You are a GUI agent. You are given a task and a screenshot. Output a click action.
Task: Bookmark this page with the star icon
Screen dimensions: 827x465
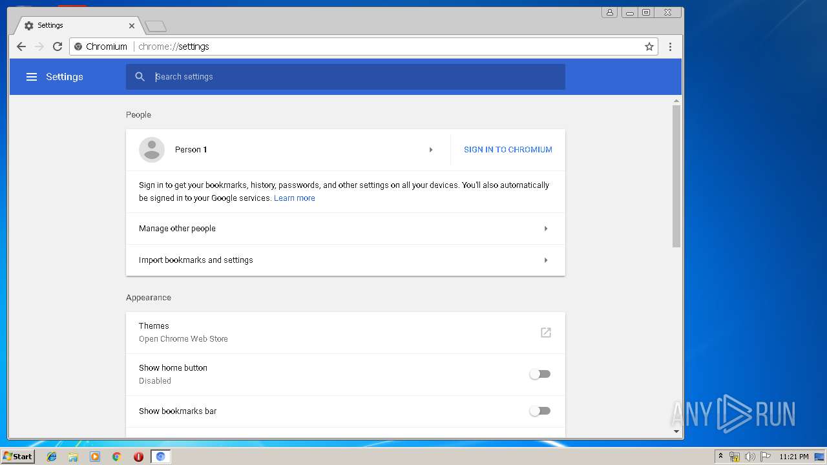coord(649,46)
